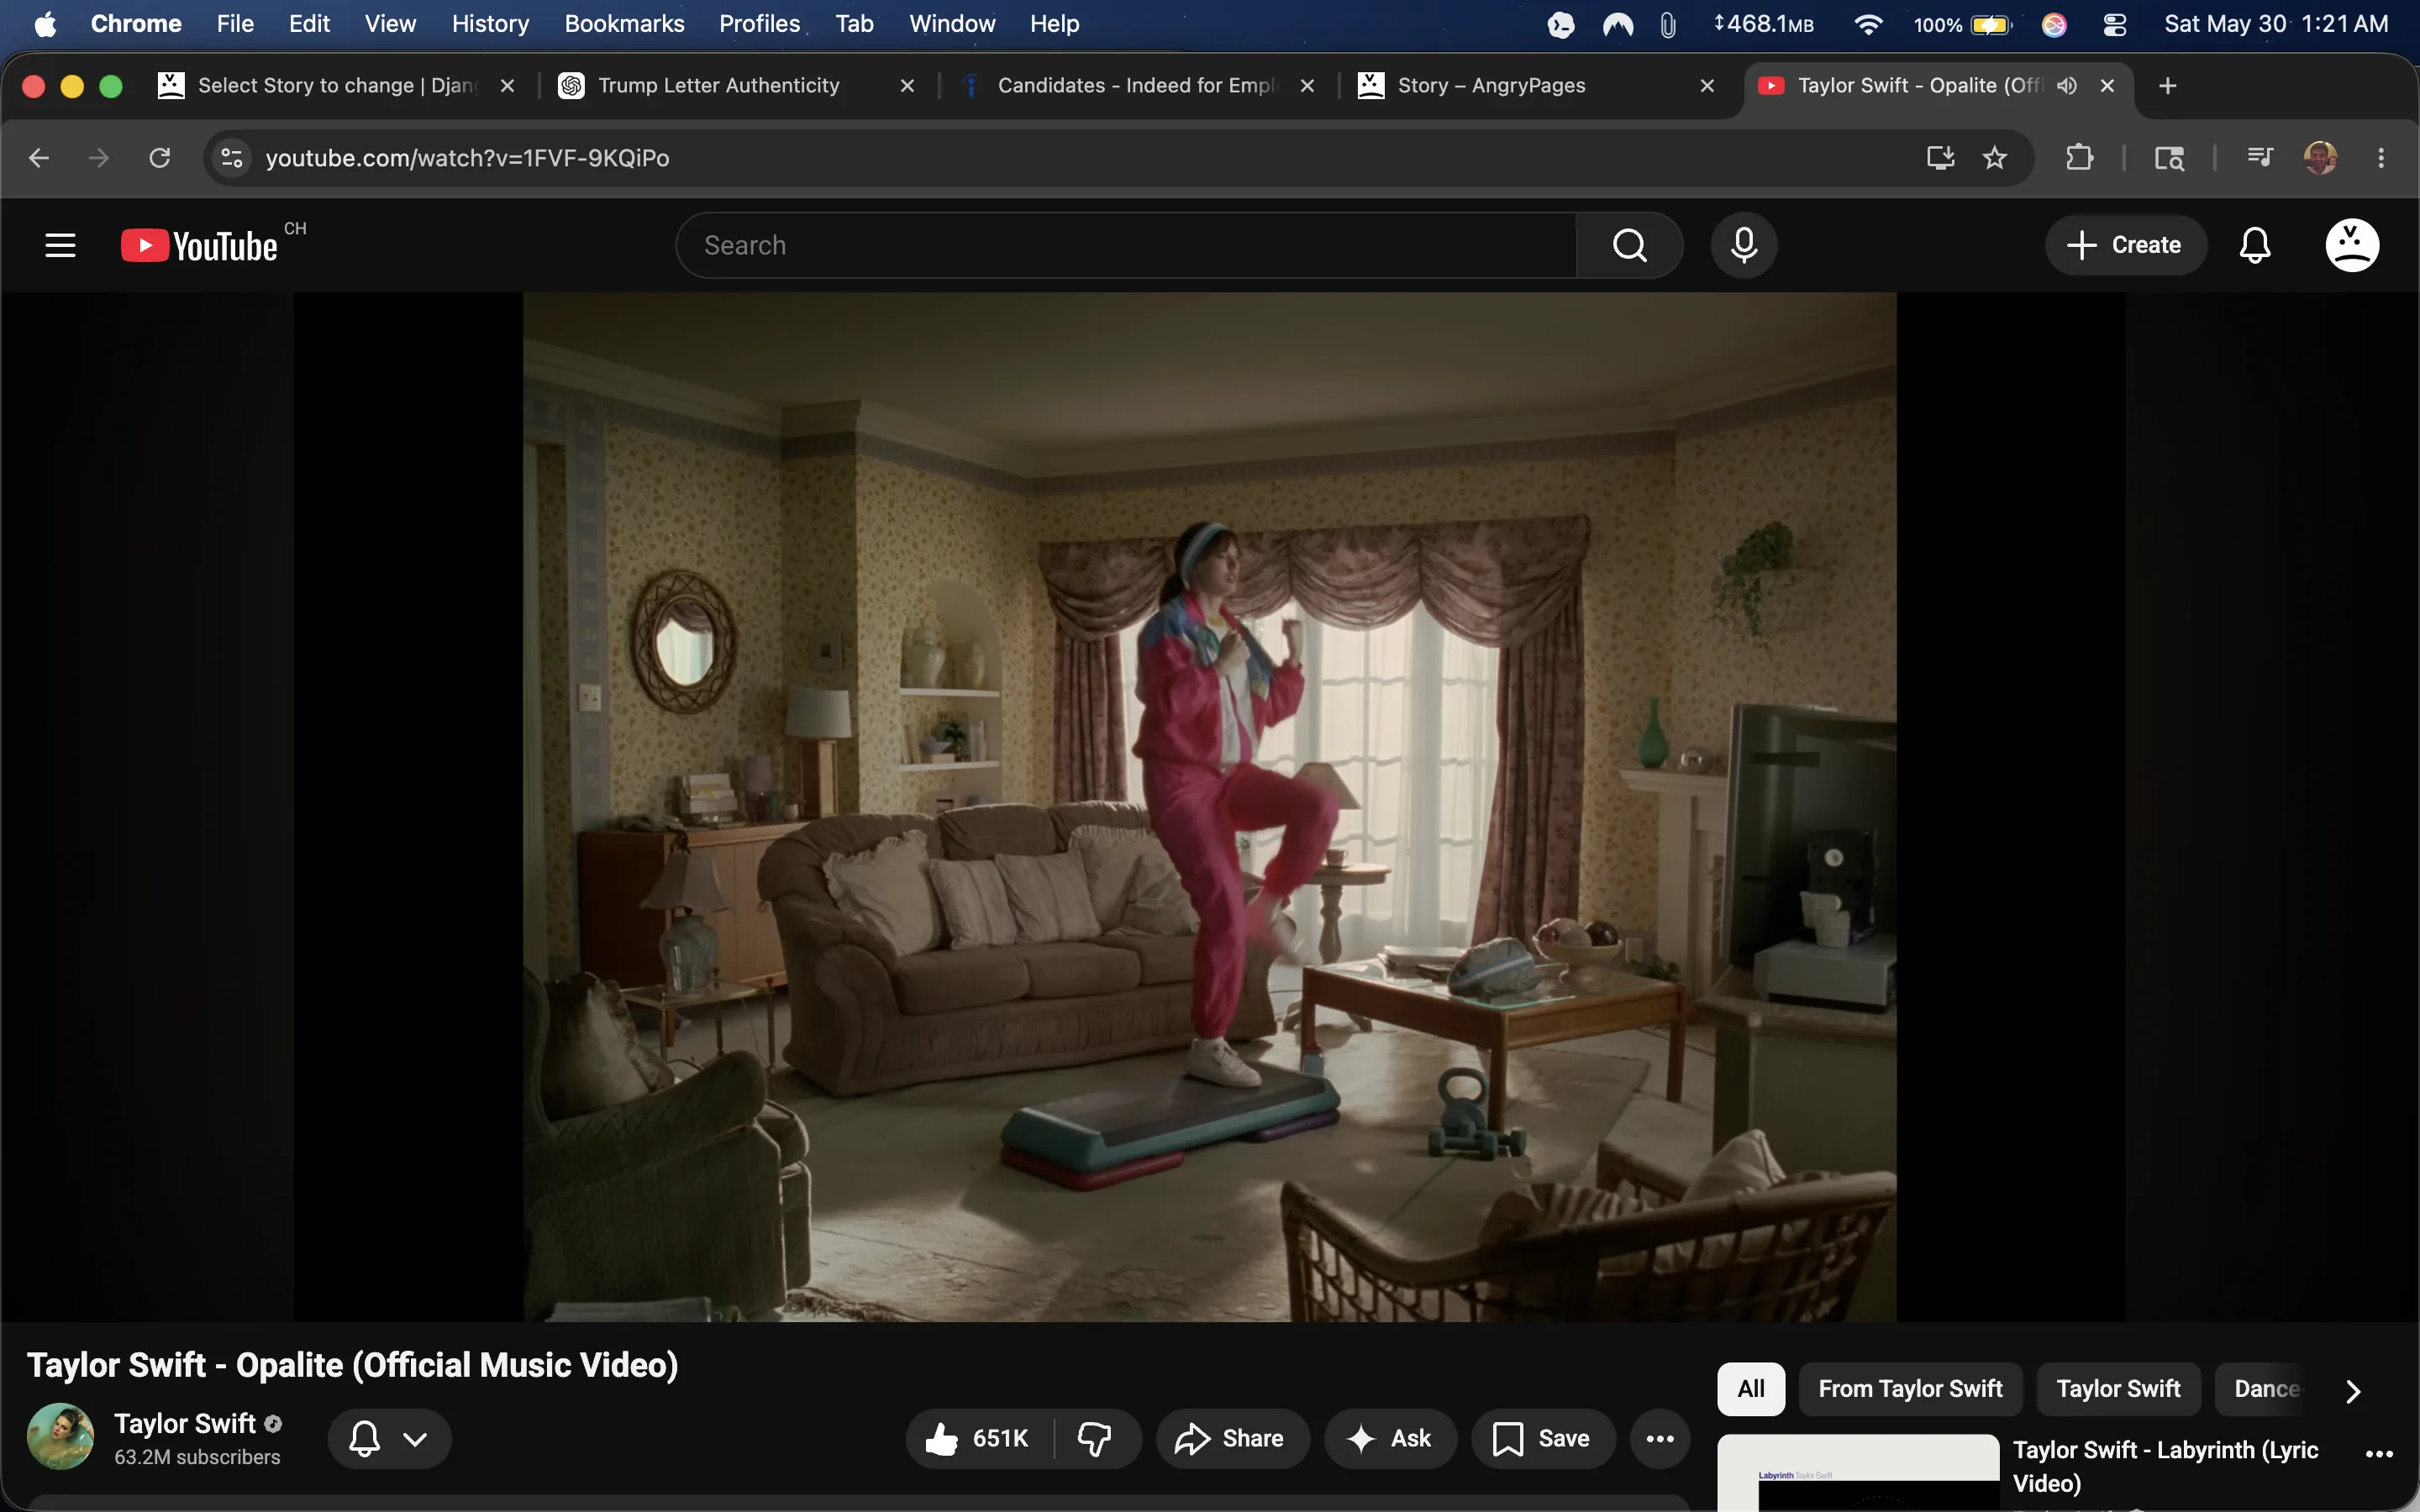The height and width of the screenshot is (1512, 2420).
Task: Open the media controls icon in Chrome toolbar
Action: coord(2259,158)
